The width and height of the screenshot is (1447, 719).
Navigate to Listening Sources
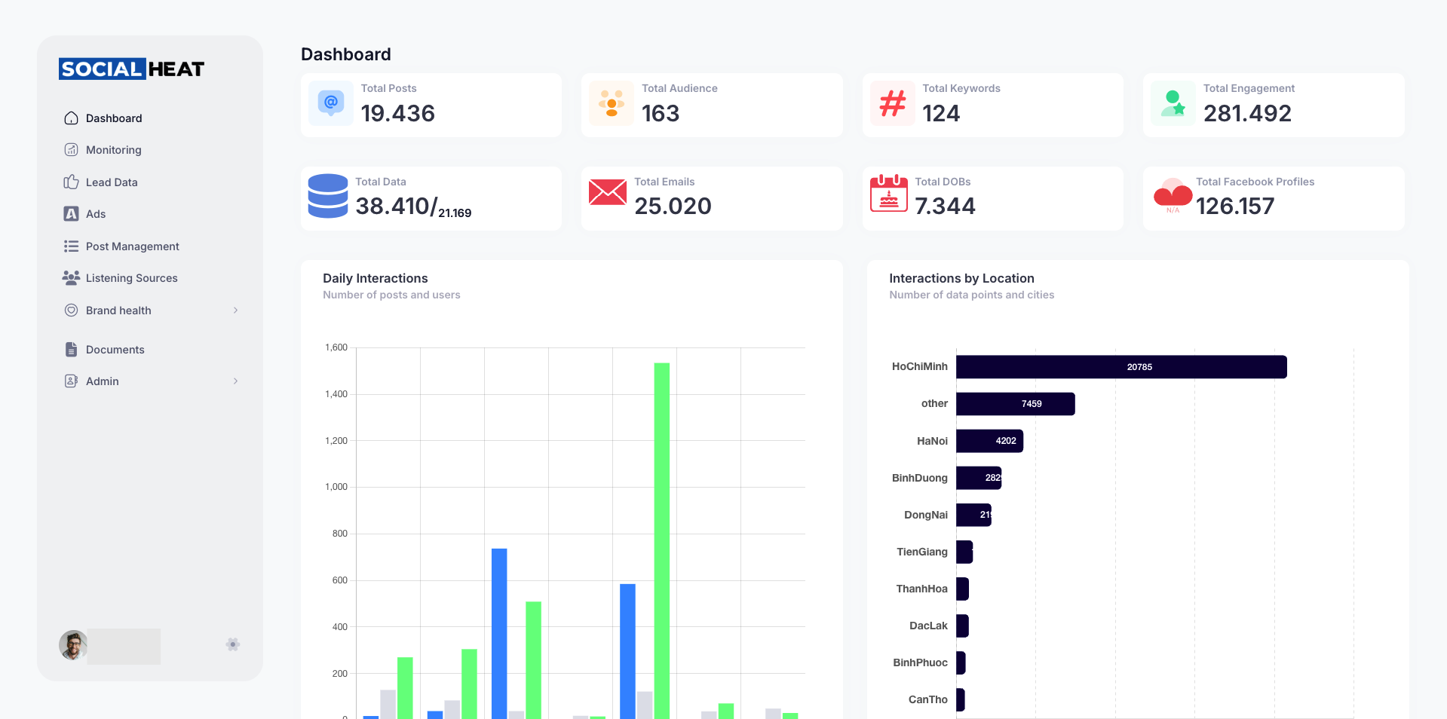131,278
